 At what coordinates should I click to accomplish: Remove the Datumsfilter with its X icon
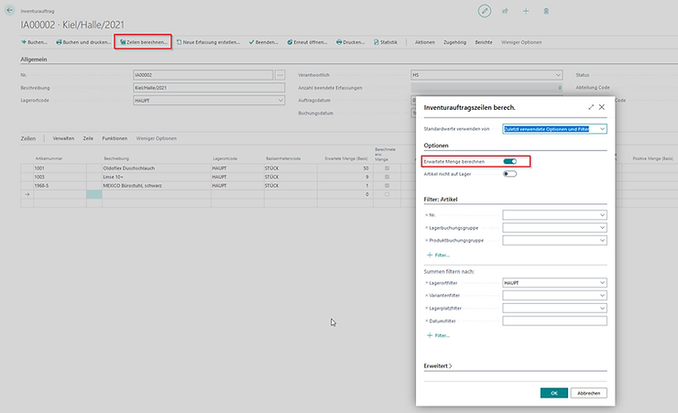click(x=427, y=321)
